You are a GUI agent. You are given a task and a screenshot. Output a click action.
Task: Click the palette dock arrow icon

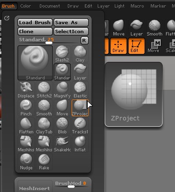pos(7,18)
